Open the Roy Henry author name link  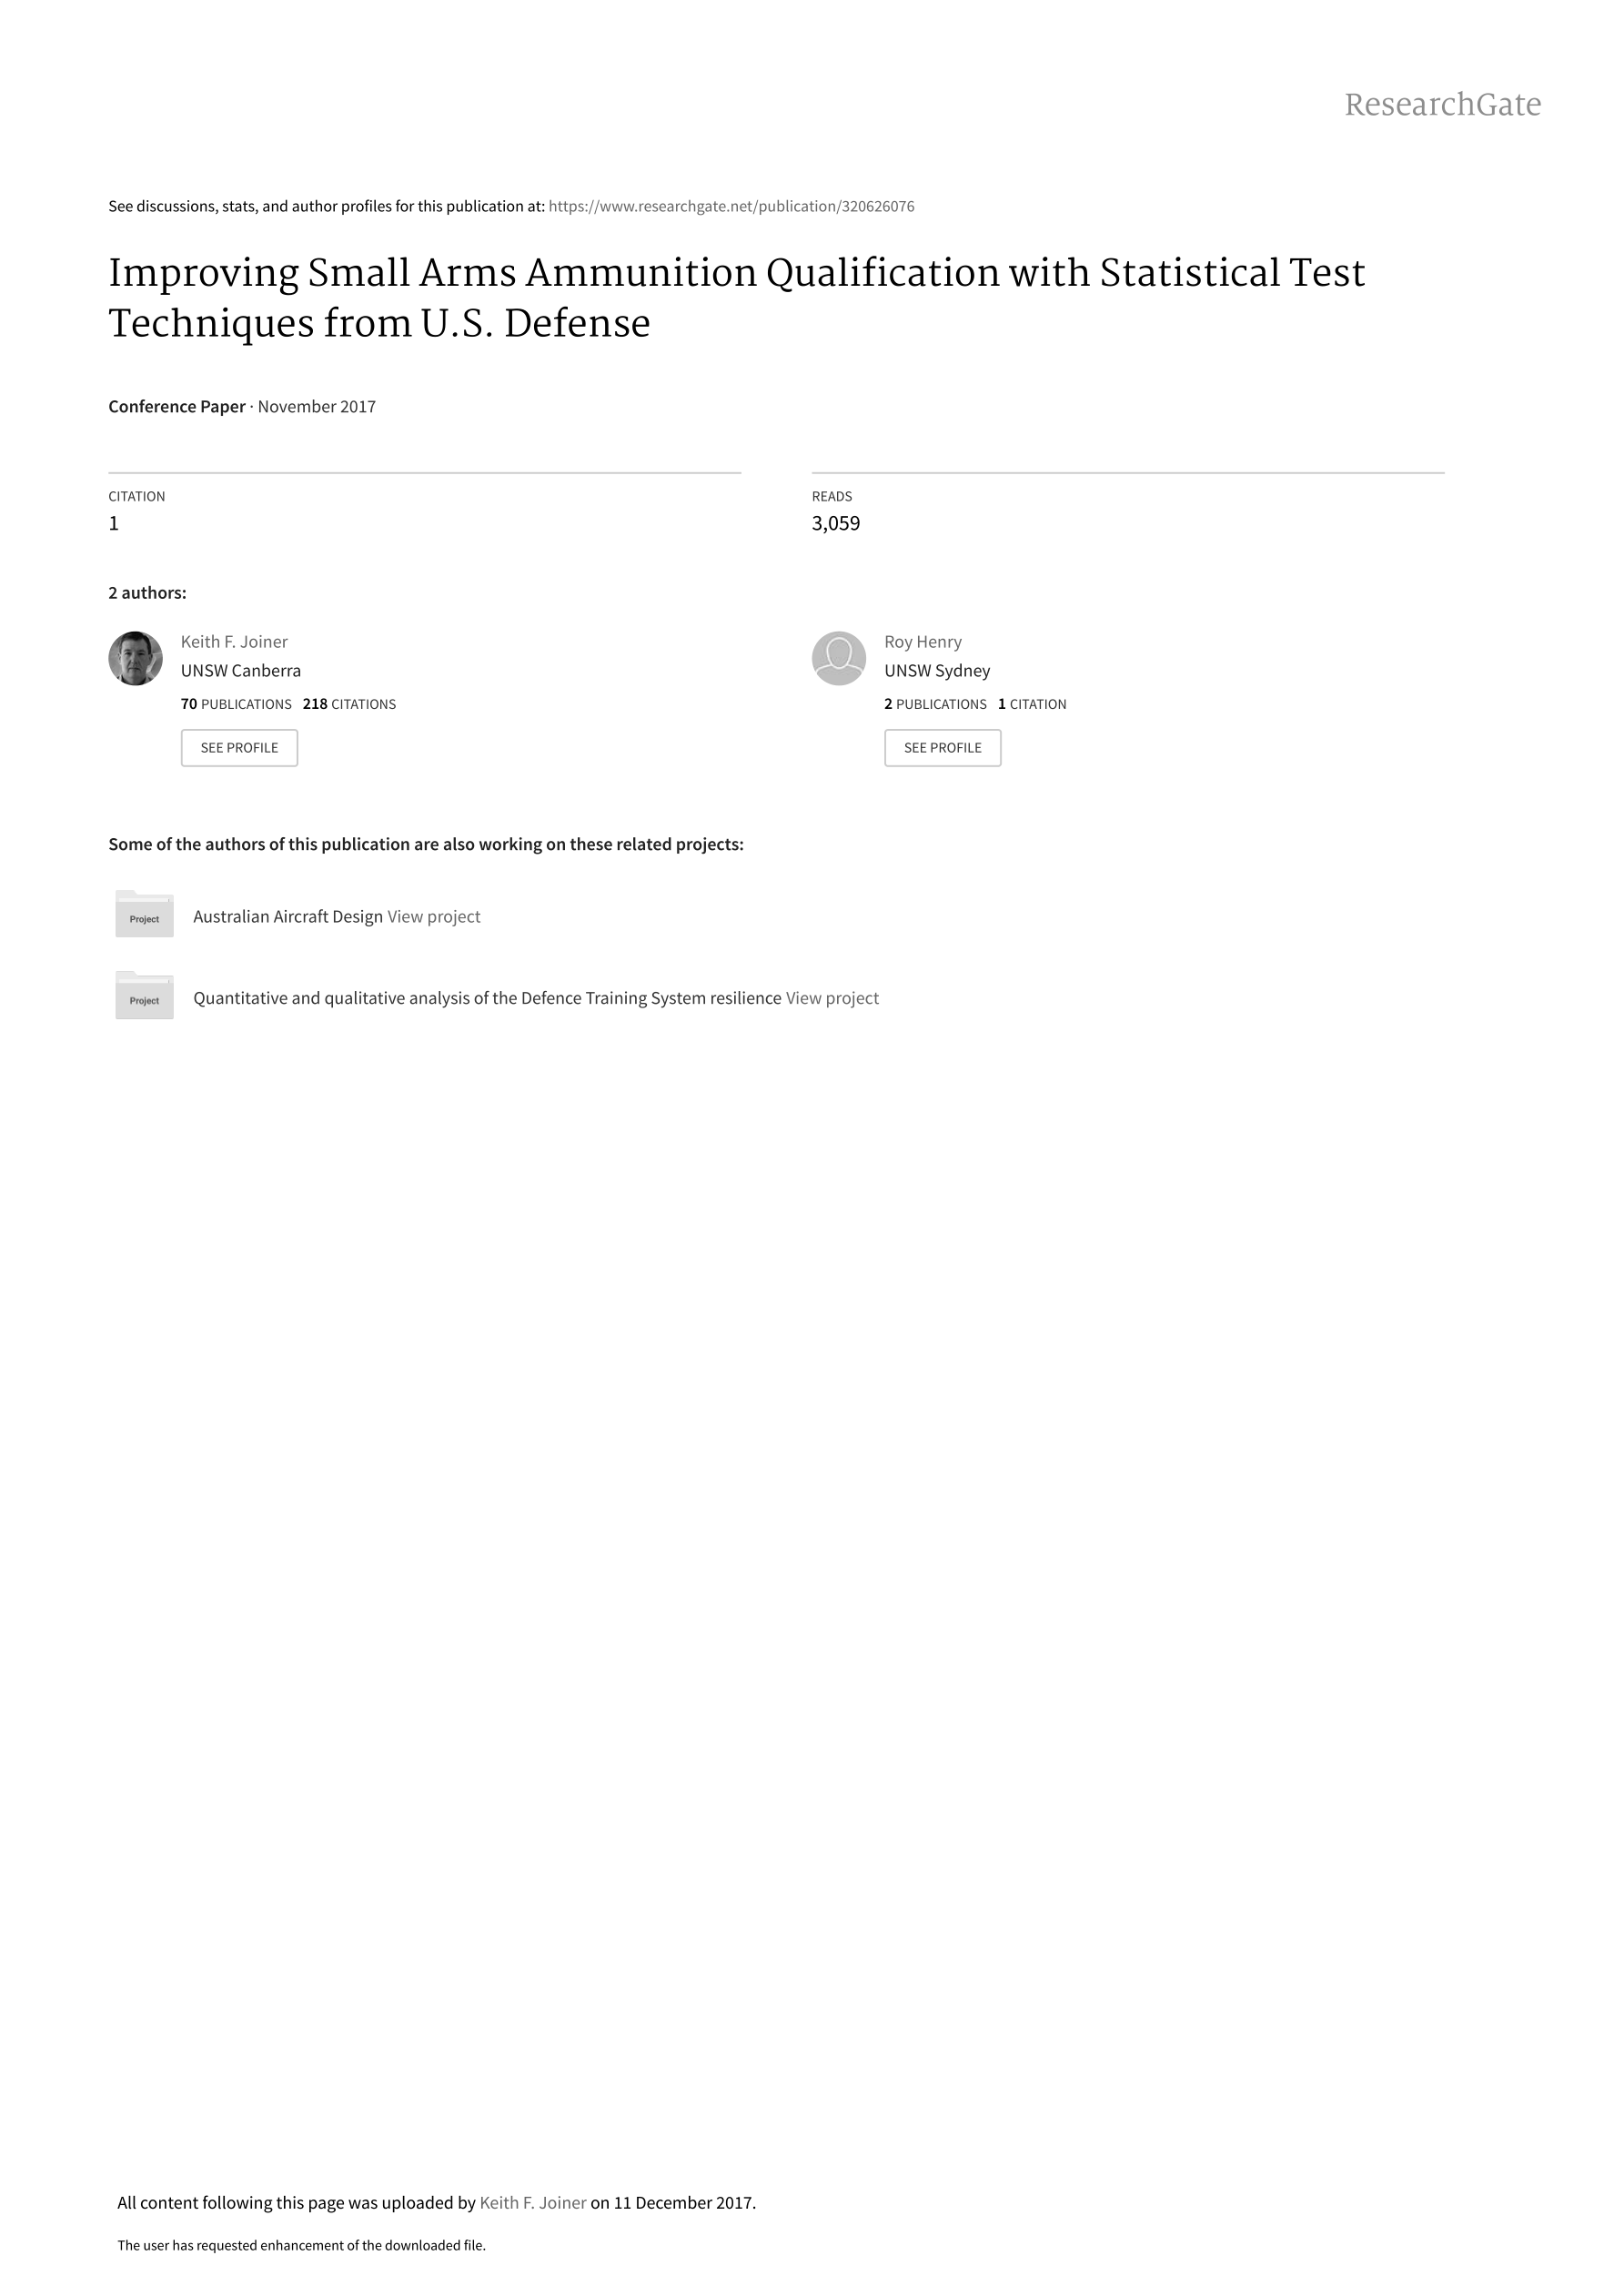(923, 642)
